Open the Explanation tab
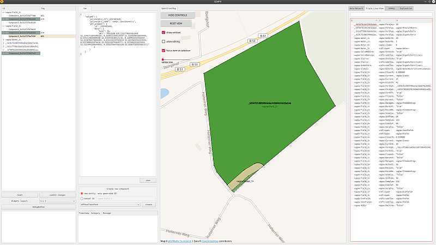The width and height of the screenshot is (436, 245). 405,8
